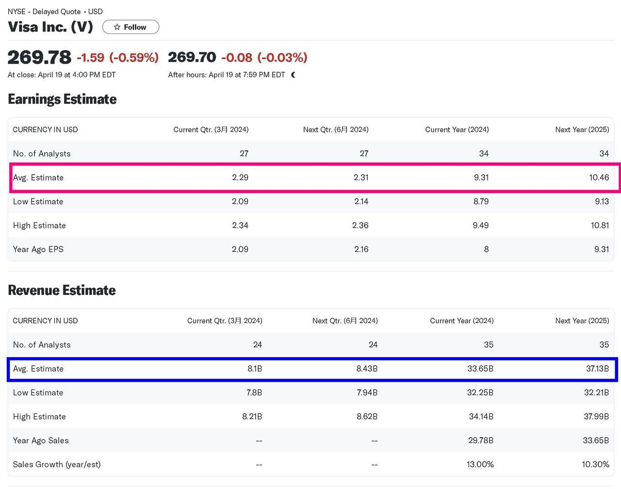Click the Follow button for Visa
Image resolution: width=621 pixels, height=489 pixels.
131,27
